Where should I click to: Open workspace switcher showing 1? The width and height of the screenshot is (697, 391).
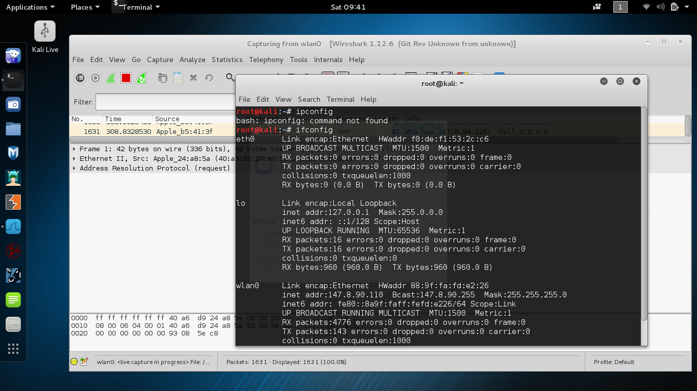point(620,7)
